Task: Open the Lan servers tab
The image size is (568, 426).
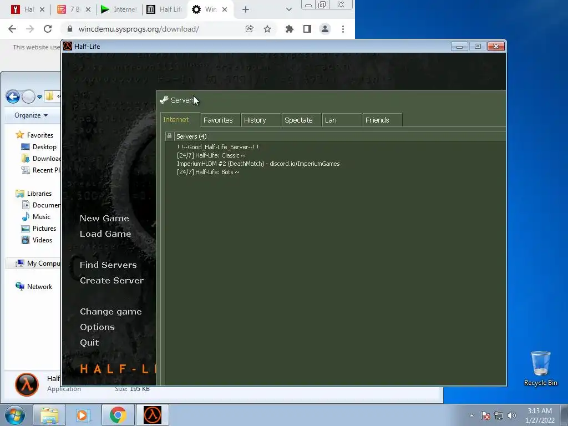Action: [342, 120]
